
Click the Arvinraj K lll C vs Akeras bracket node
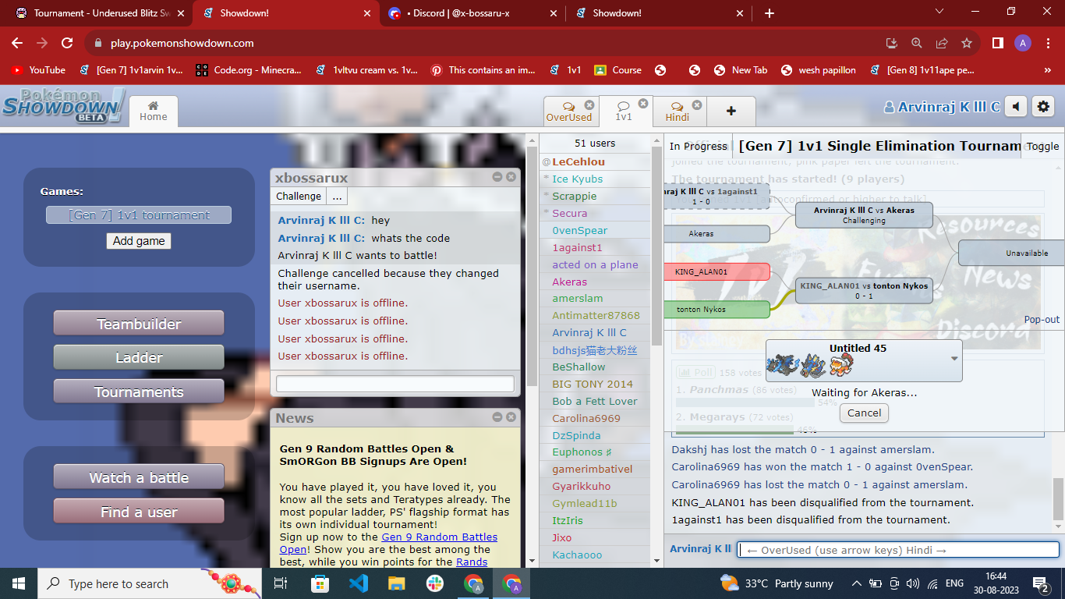tap(864, 214)
